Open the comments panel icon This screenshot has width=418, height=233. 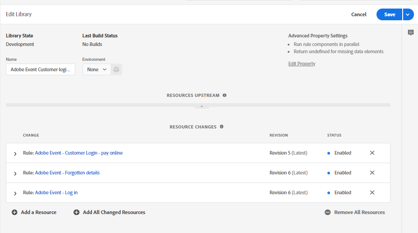[x=410, y=32]
